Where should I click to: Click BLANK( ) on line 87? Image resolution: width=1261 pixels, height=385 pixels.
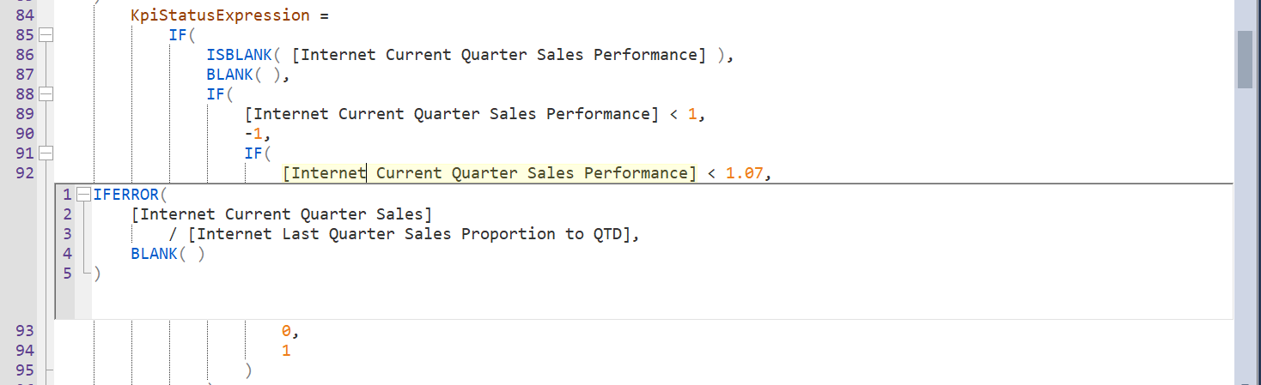click(243, 75)
